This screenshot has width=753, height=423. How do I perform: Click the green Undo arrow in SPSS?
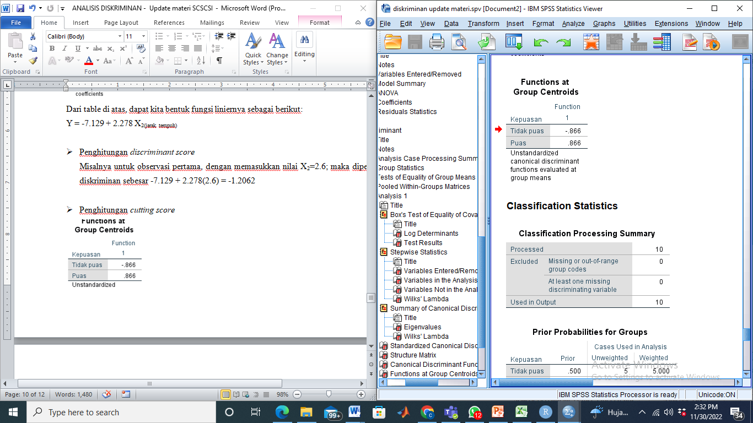pyautogui.click(x=541, y=42)
